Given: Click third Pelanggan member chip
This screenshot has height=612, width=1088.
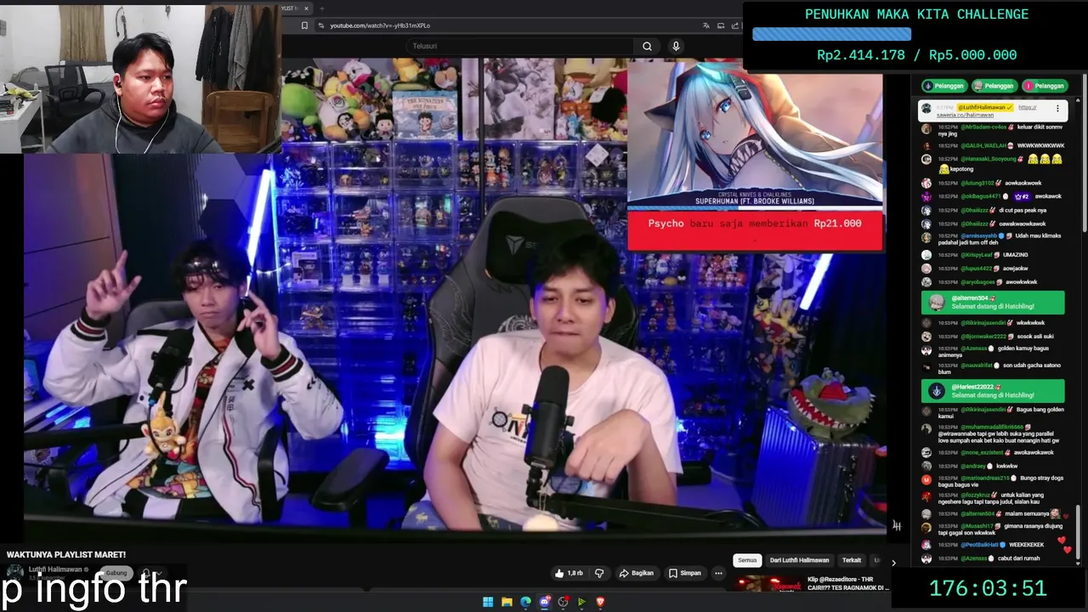Looking at the screenshot, I should (1045, 86).
